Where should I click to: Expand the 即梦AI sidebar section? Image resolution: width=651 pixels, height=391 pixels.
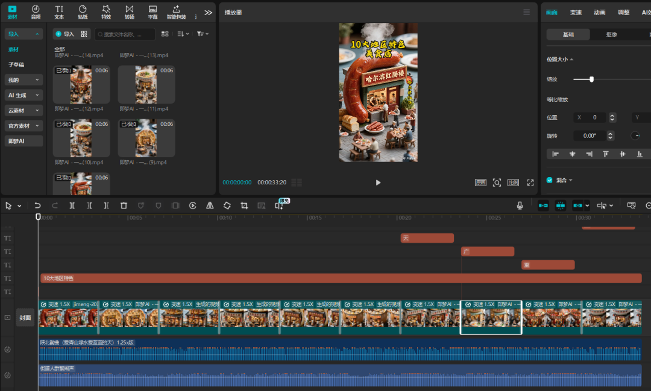point(24,140)
